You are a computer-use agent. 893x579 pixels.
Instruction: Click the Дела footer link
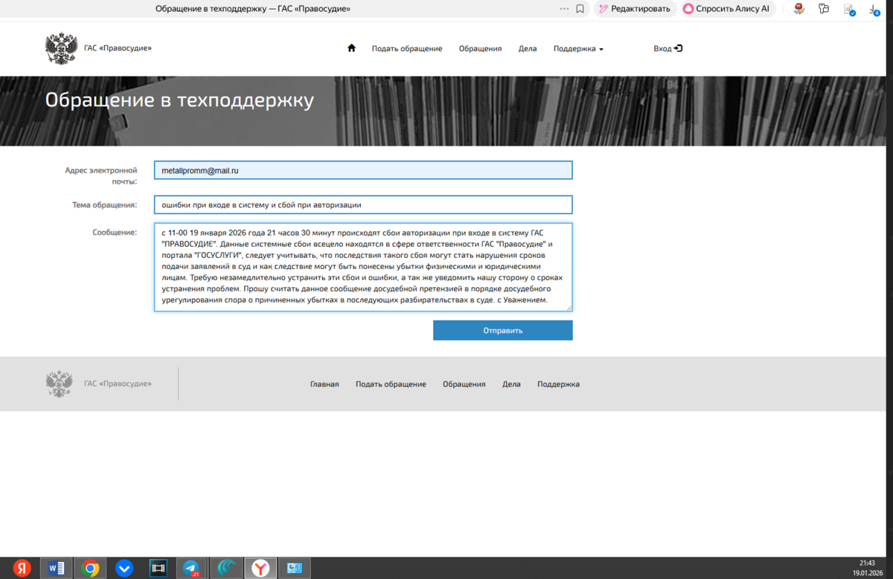point(511,384)
